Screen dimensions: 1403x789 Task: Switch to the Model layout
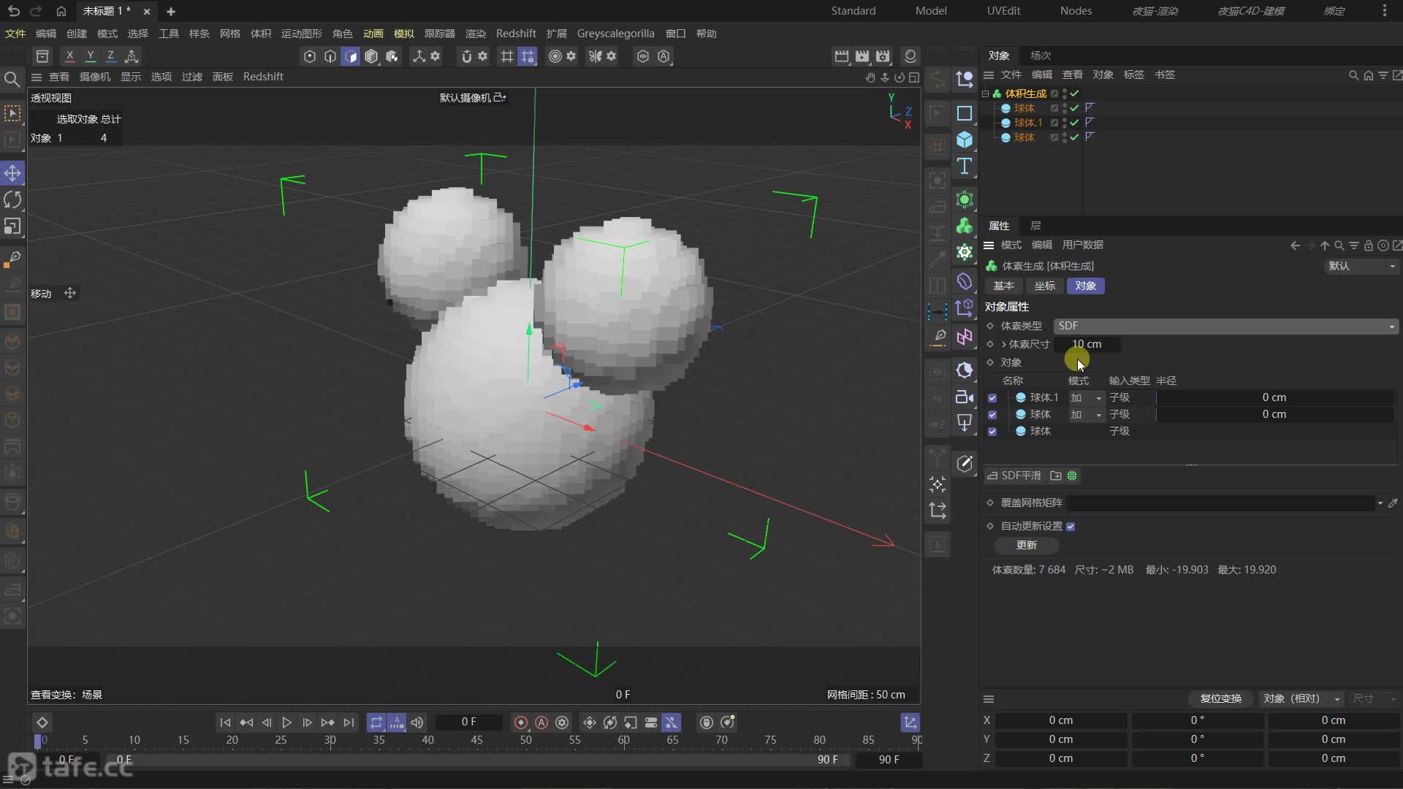click(930, 11)
